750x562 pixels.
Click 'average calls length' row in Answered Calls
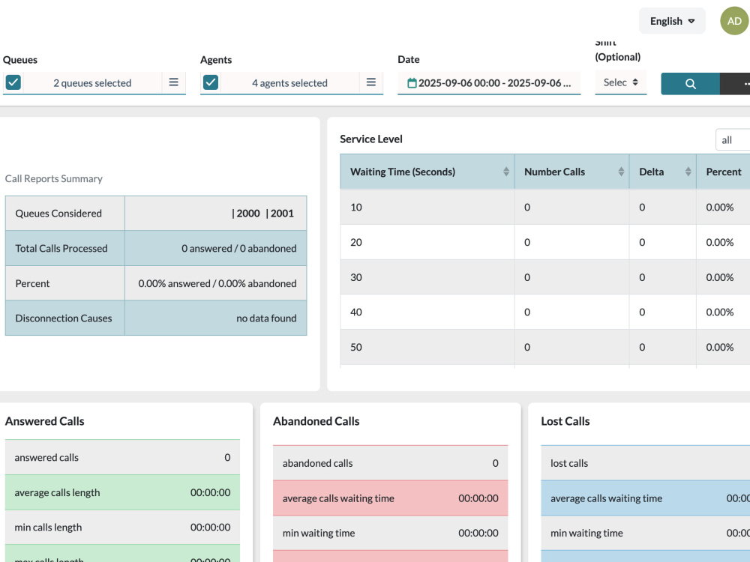(x=122, y=492)
